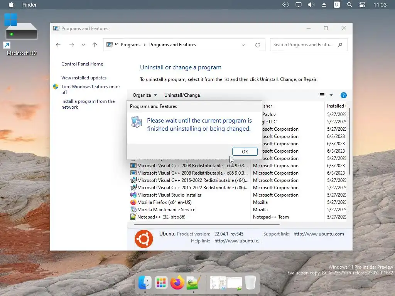Go forward with the right arrow button
Screen dimensions: 395x296
pyautogui.click(x=71, y=45)
